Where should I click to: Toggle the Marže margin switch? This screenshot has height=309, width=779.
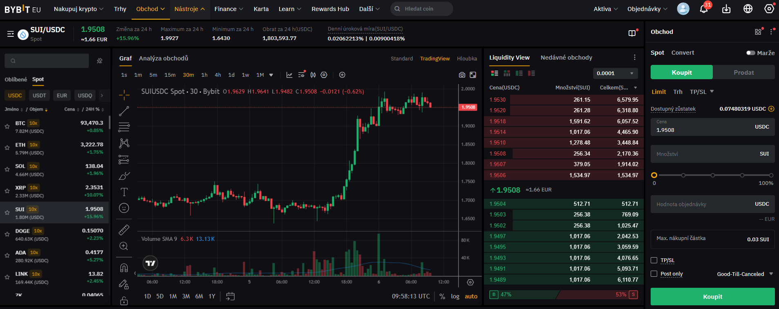point(750,53)
